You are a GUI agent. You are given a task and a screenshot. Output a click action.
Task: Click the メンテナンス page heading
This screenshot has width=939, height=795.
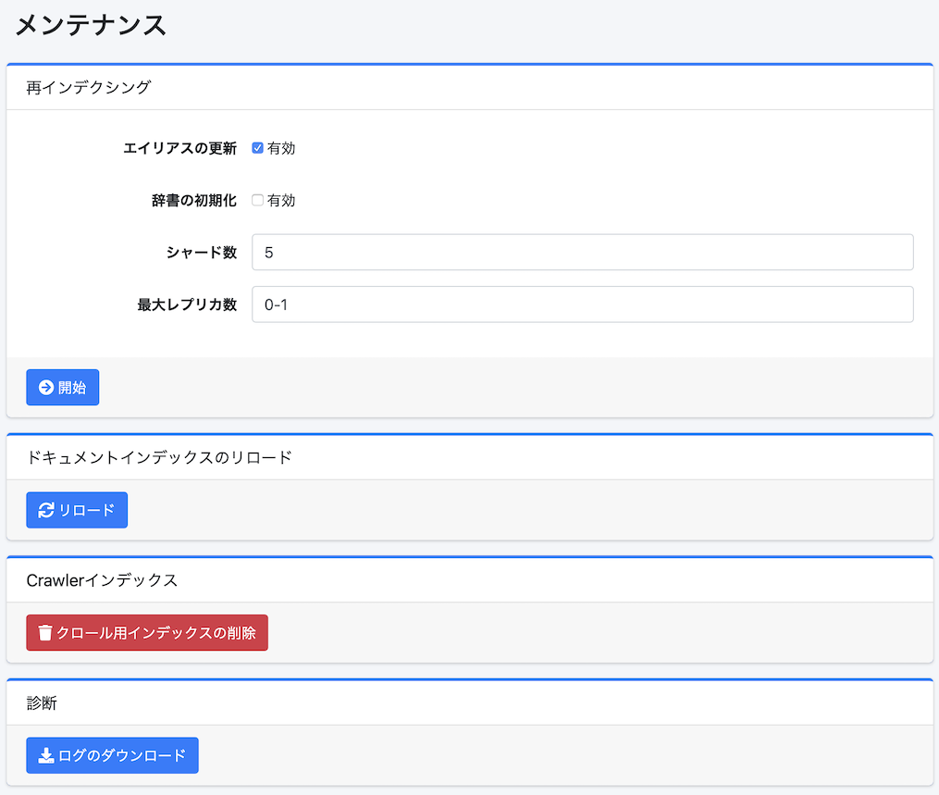click(x=91, y=25)
